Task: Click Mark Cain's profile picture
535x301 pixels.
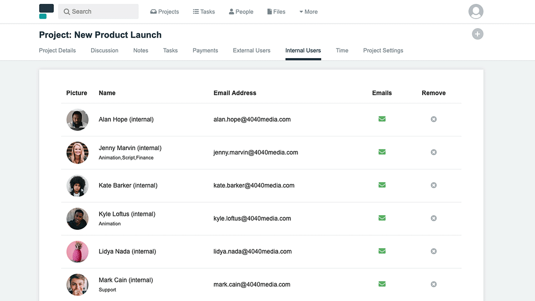Action: click(x=77, y=284)
